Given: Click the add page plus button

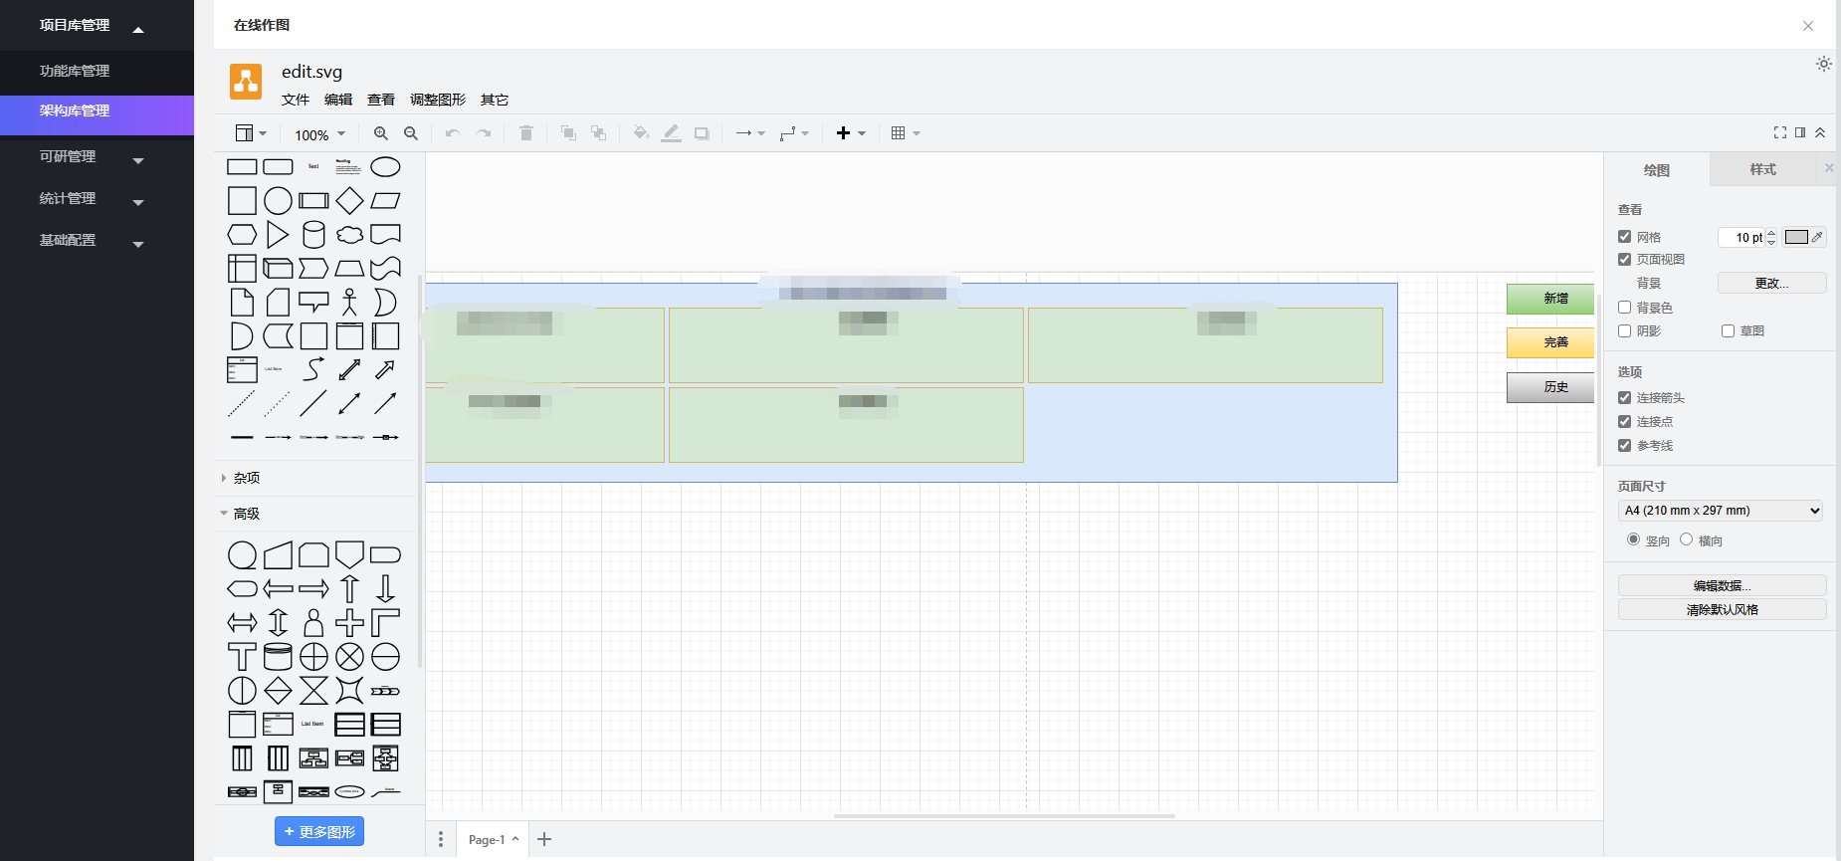Looking at the screenshot, I should 544,839.
